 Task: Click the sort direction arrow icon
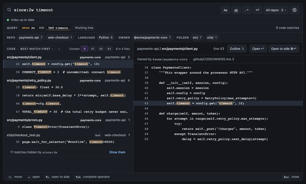59,49
